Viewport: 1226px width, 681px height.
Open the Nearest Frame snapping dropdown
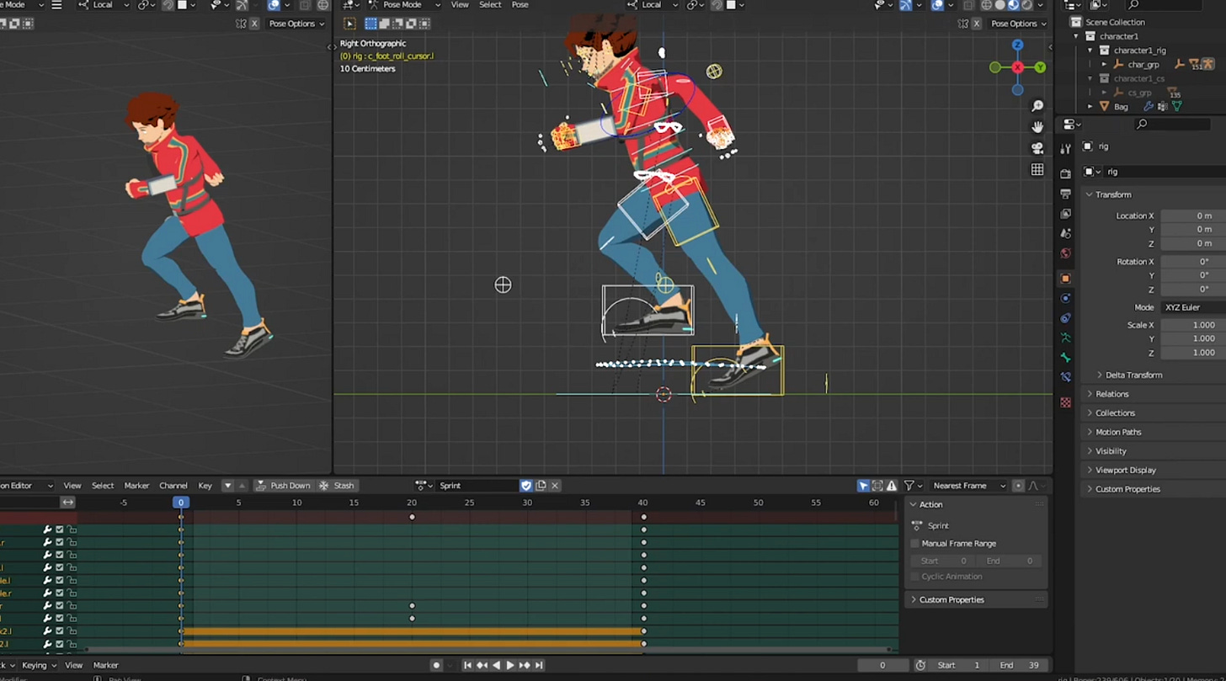pyautogui.click(x=968, y=486)
